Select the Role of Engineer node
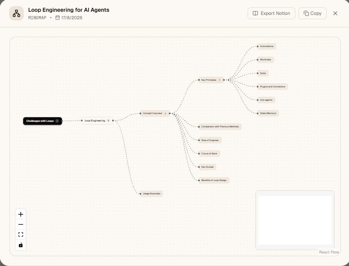Viewport: 349px width, 266px height. [210, 140]
